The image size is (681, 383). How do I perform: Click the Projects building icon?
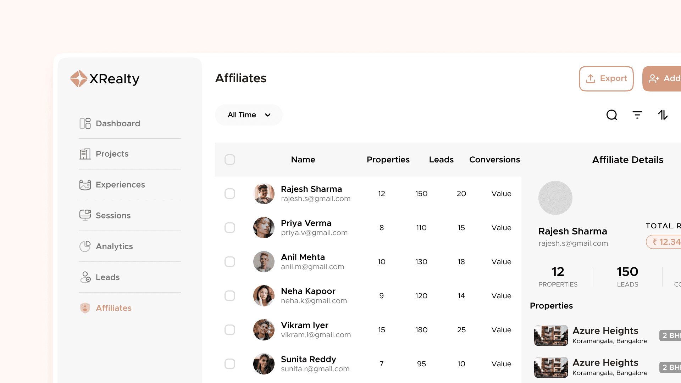[x=85, y=154]
